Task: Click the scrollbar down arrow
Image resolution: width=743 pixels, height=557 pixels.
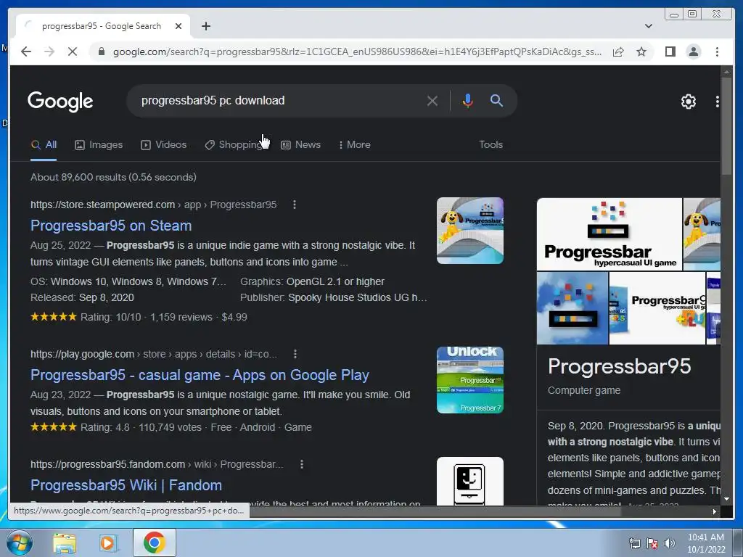Action: (x=726, y=499)
